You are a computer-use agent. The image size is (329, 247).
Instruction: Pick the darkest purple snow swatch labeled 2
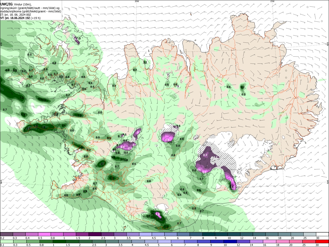tap(95, 234)
